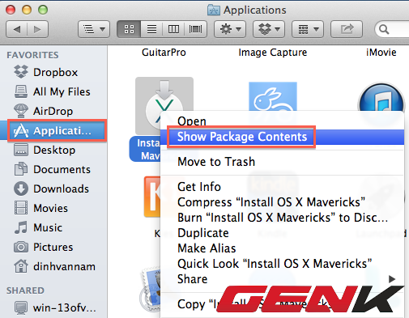This screenshot has height=318, width=409.
Task: Select the Mail stamp app icon
Action: pos(150,290)
